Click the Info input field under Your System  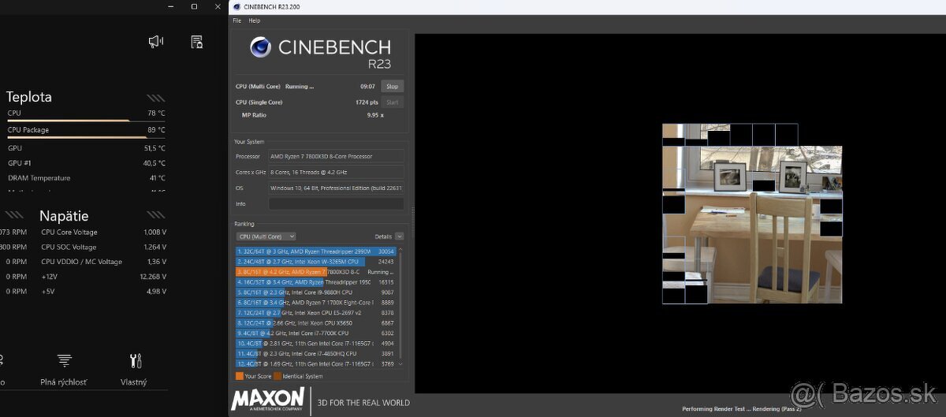(x=336, y=203)
